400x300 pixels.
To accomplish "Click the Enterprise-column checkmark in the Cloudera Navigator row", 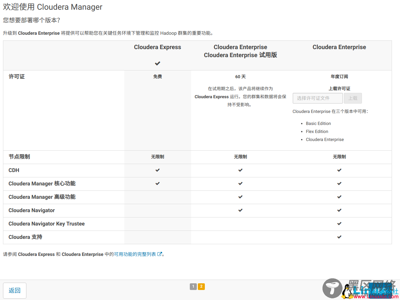I will point(339,210).
